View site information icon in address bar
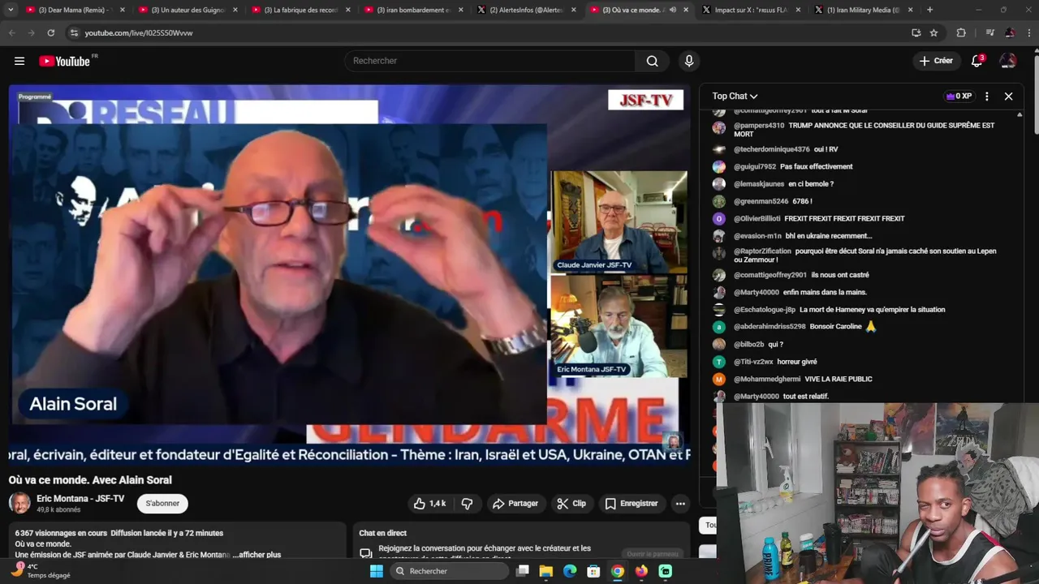This screenshot has height=584, width=1039. click(x=74, y=32)
